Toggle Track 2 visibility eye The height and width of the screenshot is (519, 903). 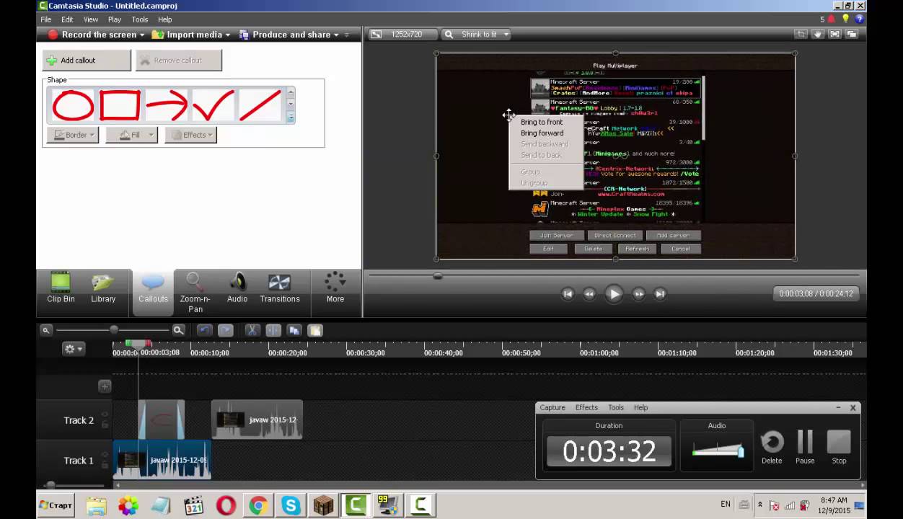point(105,414)
